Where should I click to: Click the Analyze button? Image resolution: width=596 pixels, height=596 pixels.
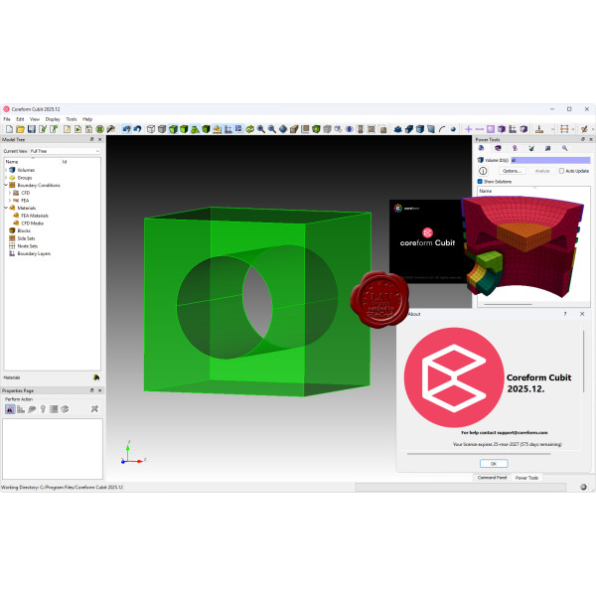(542, 171)
